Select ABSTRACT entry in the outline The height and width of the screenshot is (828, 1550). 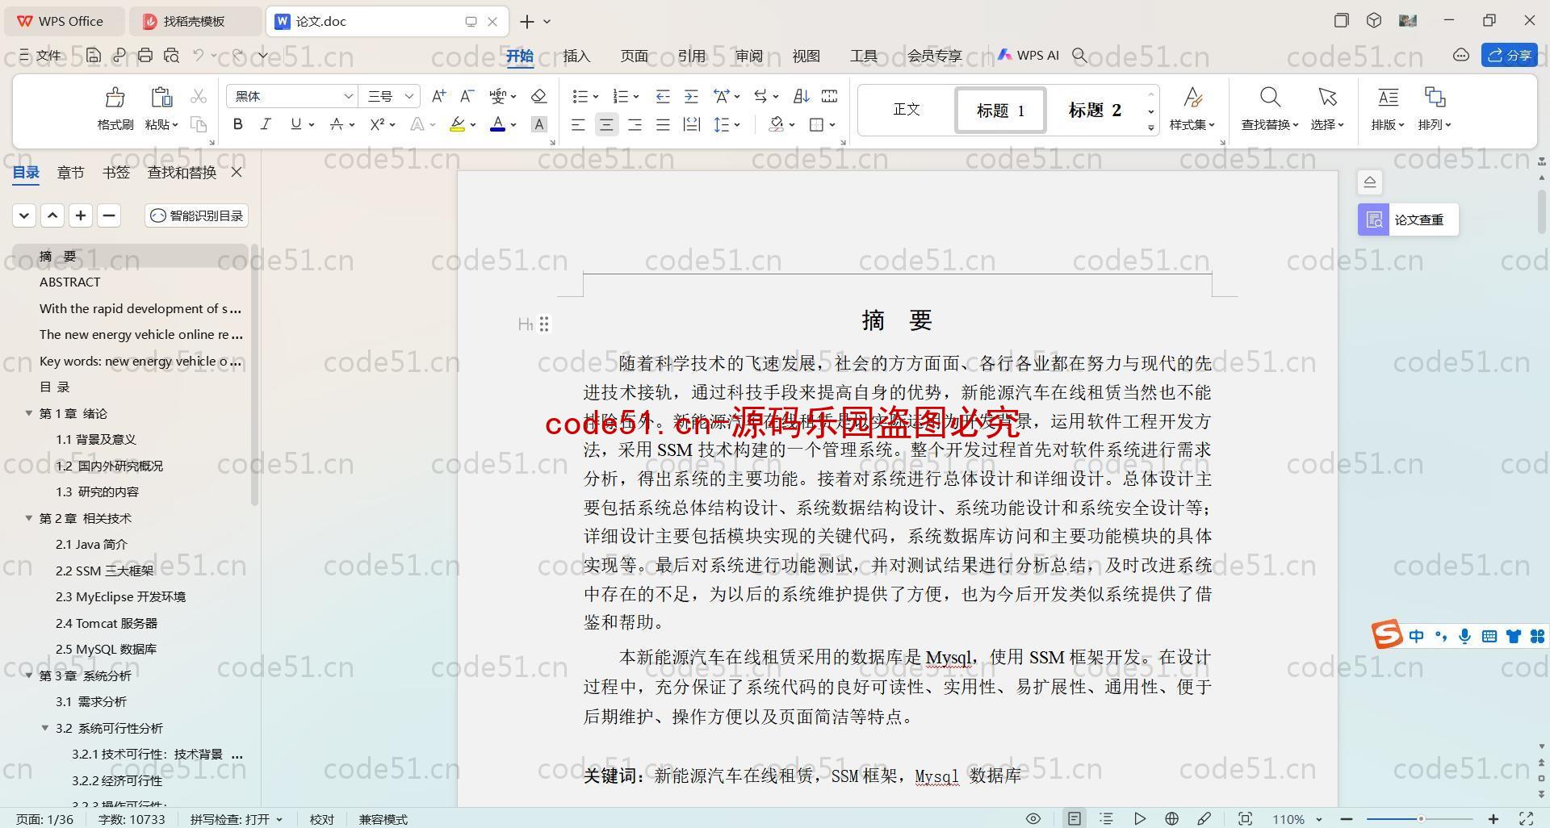tap(70, 282)
